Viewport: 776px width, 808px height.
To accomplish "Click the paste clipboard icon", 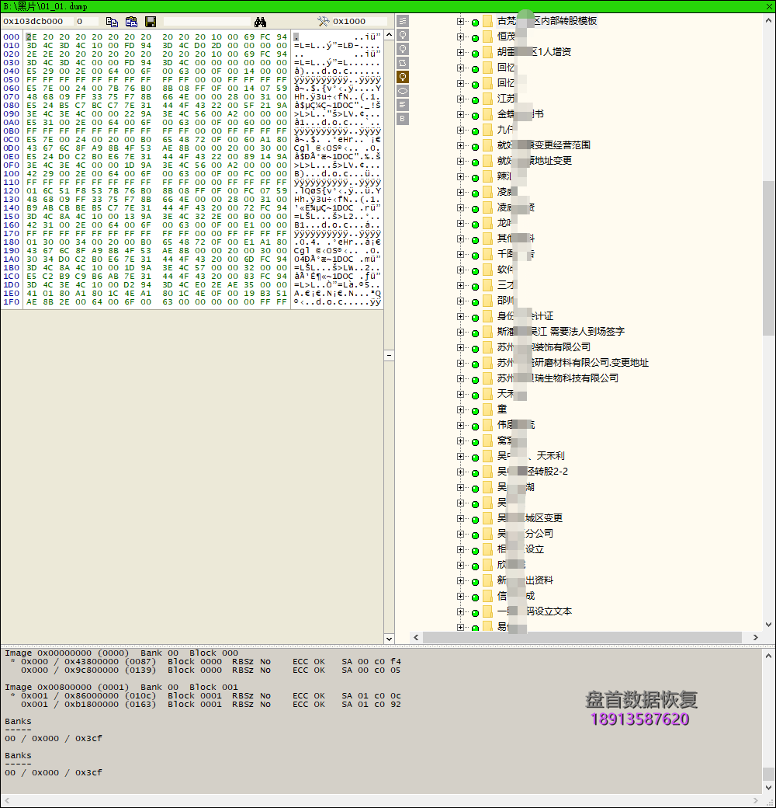I will tap(131, 22).
